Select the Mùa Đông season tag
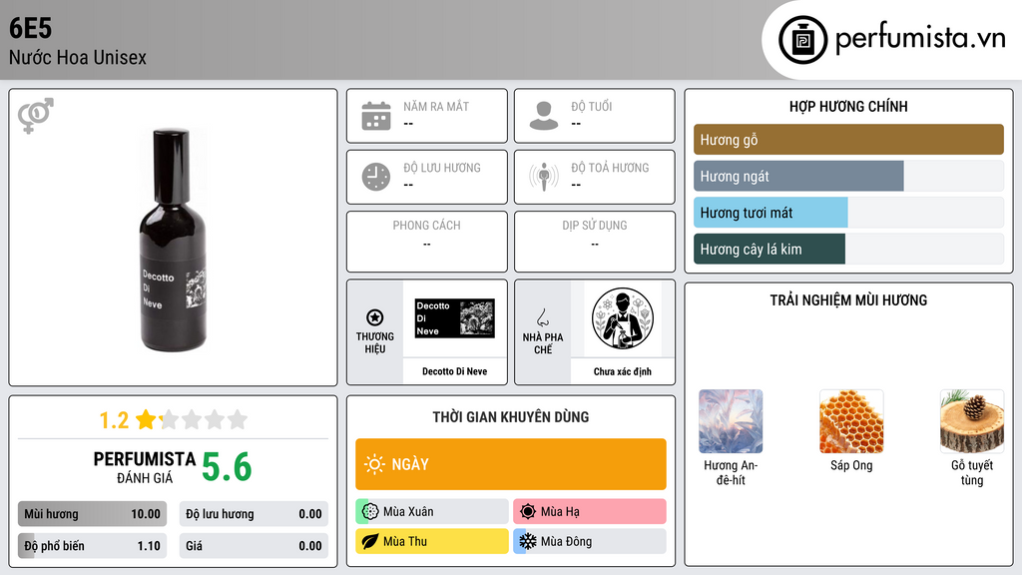The width and height of the screenshot is (1022, 575). coord(590,541)
